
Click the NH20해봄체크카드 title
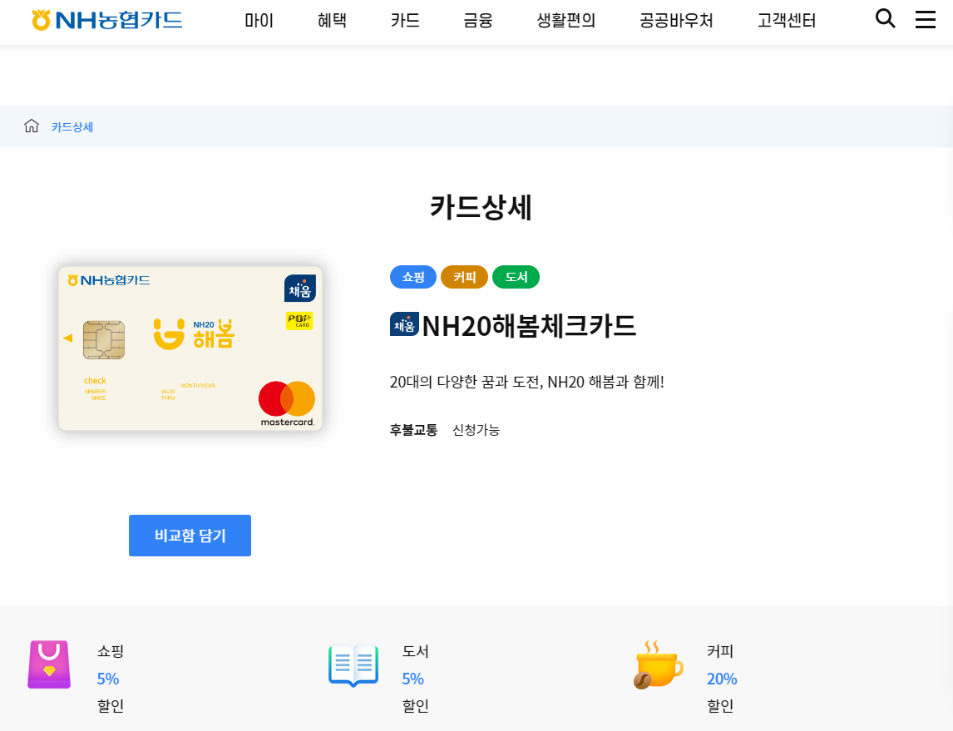tap(529, 326)
